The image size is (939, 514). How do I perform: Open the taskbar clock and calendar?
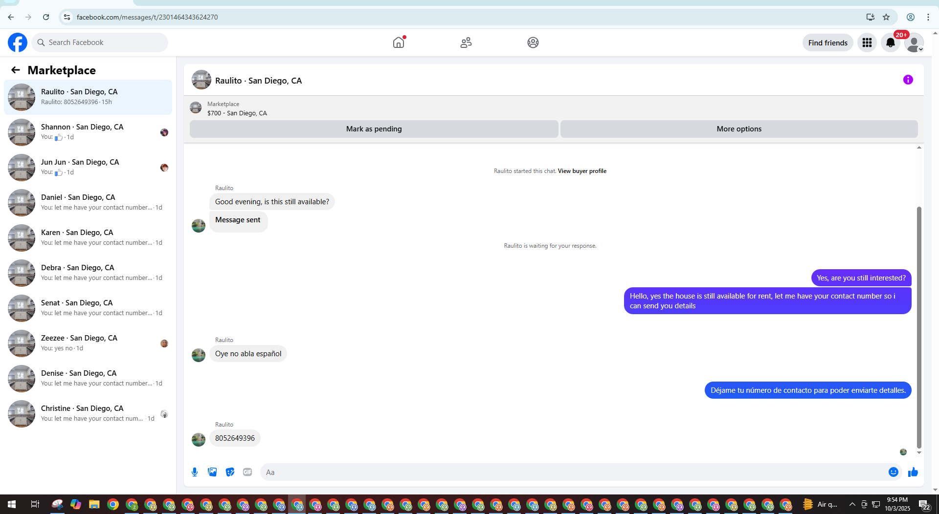(897, 504)
